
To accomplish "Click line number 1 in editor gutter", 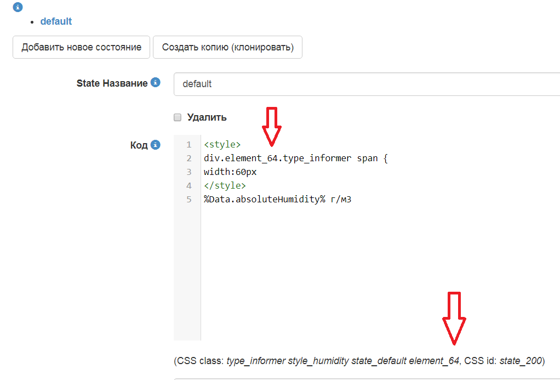I will [188, 145].
